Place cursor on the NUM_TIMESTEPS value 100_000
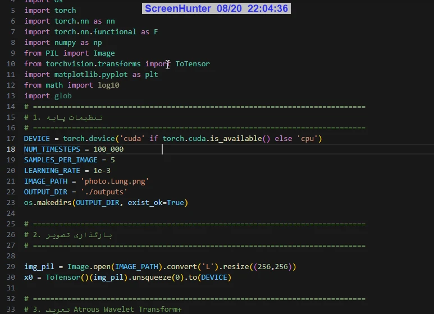Viewport: 434px width, 314px height. (108, 149)
